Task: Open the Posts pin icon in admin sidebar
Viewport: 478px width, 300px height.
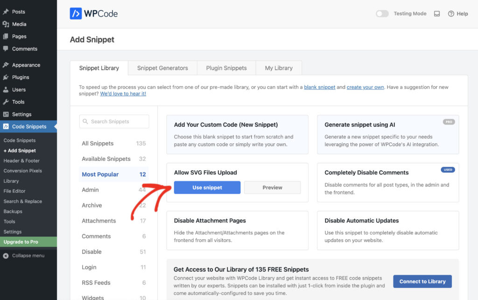Action: 7,12
